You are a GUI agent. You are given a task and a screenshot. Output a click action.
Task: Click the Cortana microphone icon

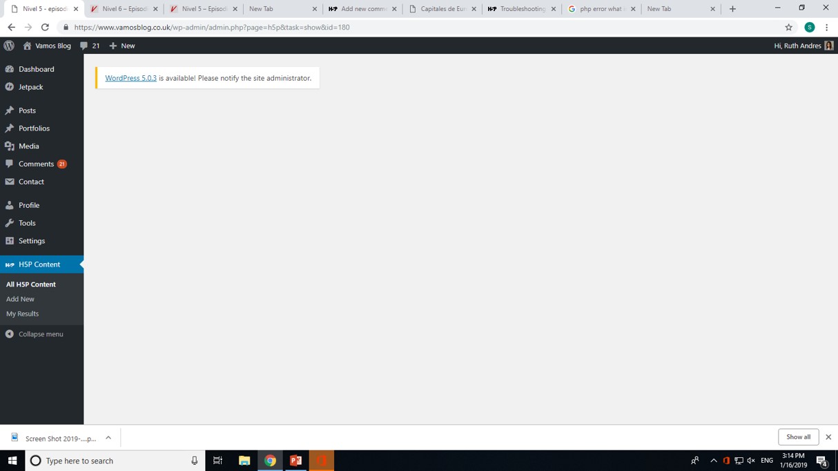click(x=195, y=461)
